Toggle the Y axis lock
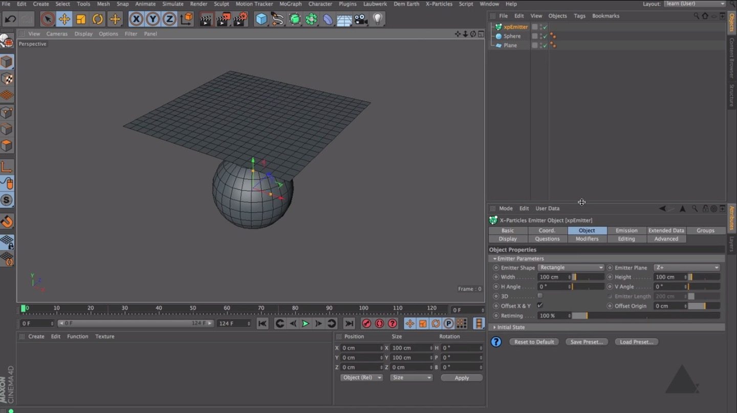Image resolution: width=737 pixels, height=413 pixels. coord(153,19)
